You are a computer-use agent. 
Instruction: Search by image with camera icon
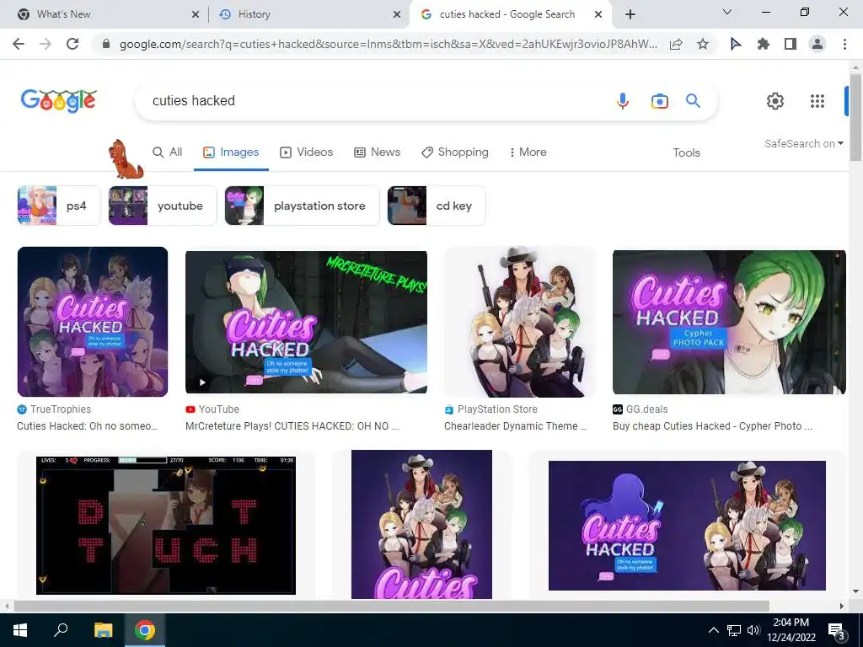659,101
